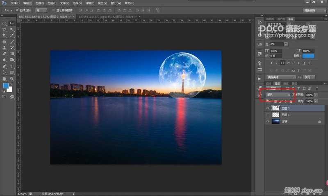Switch to the 通道 channels tab

pos(286,83)
